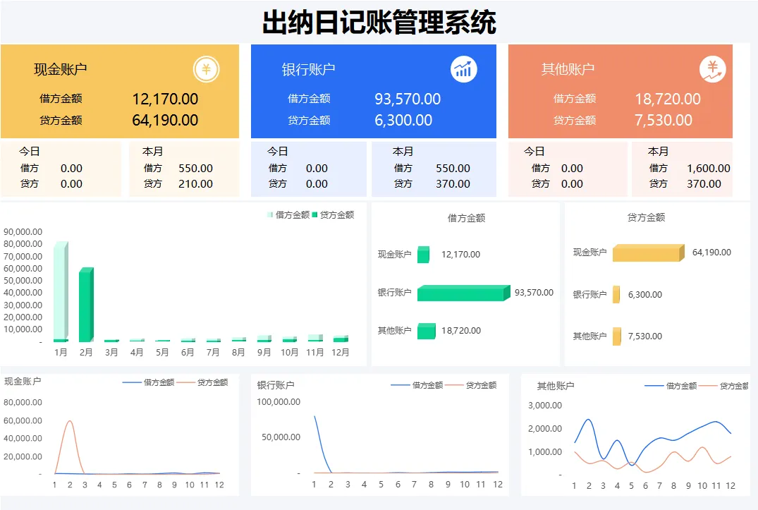Click the yen coin icon on cash account card

pyautogui.click(x=207, y=70)
